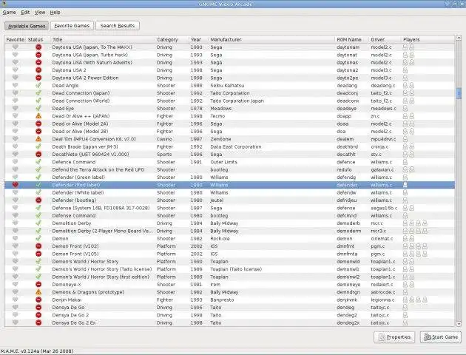The image size is (466, 355).
Task: Sort by Driver column header
Action: coord(385,39)
